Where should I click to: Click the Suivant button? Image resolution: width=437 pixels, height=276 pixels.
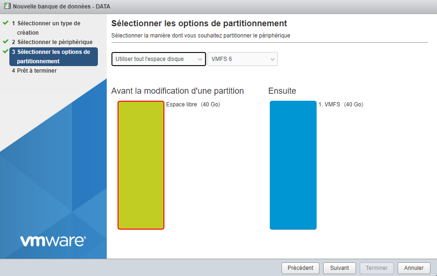(x=340, y=268)
